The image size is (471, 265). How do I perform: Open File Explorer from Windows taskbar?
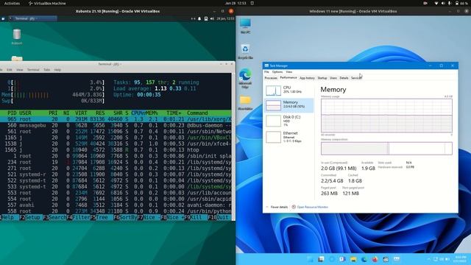(x=353, y=259)
